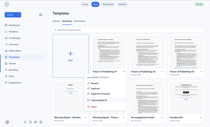The height and width of the screenshot is (127, 210).
Task: Click the red Delete trash icon
Action: [88, 107]
